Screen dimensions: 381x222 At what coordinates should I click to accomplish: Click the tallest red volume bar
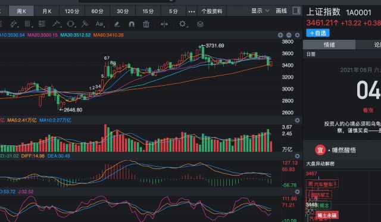105,138
